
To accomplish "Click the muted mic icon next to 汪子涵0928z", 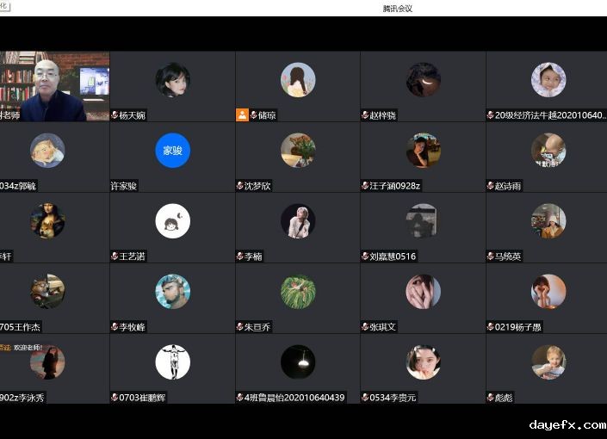I will pyautogui.click(x=365, y=186).
